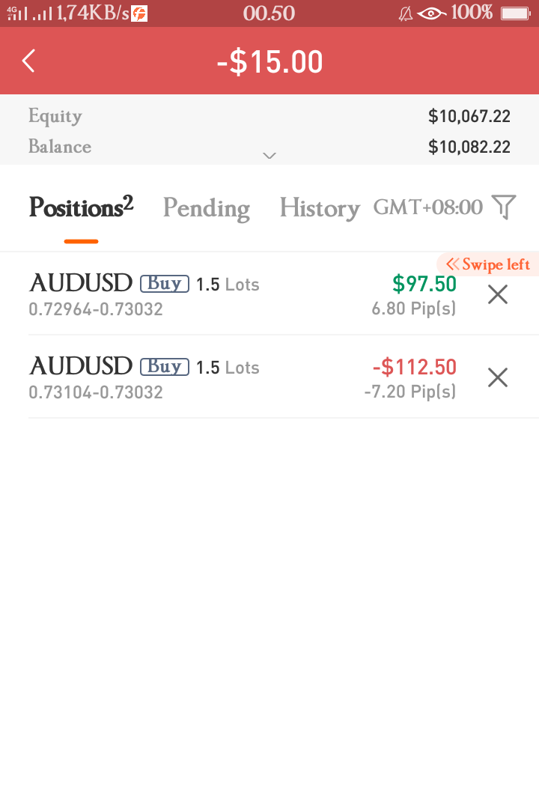Tap the Swipe left hint badge
Viewport: 539px width, 799px height.
click(x=487, y=264)
